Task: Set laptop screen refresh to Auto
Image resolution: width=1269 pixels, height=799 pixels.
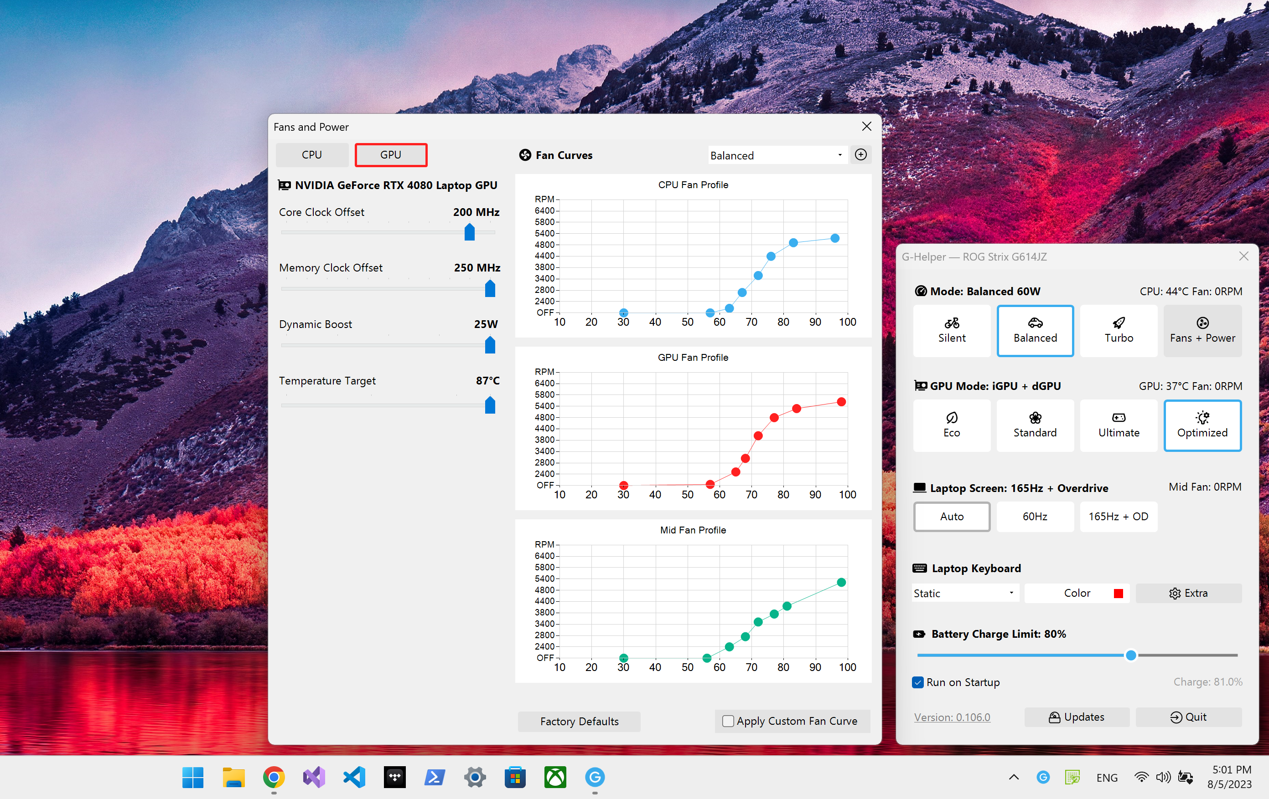Action: 951,517
